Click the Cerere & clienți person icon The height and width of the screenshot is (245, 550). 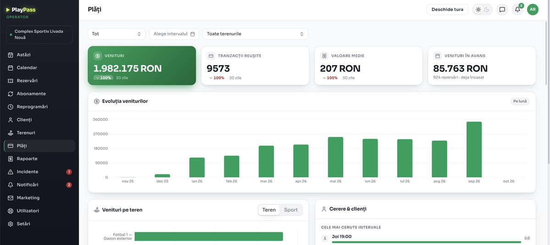click(x=324, y=209)
